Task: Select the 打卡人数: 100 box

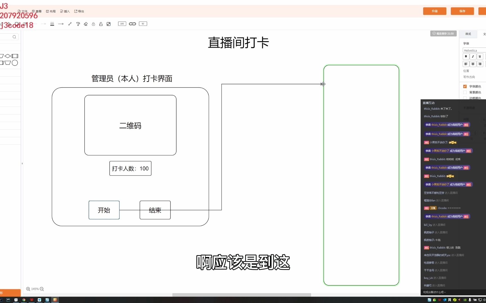Action: (130, 168)
